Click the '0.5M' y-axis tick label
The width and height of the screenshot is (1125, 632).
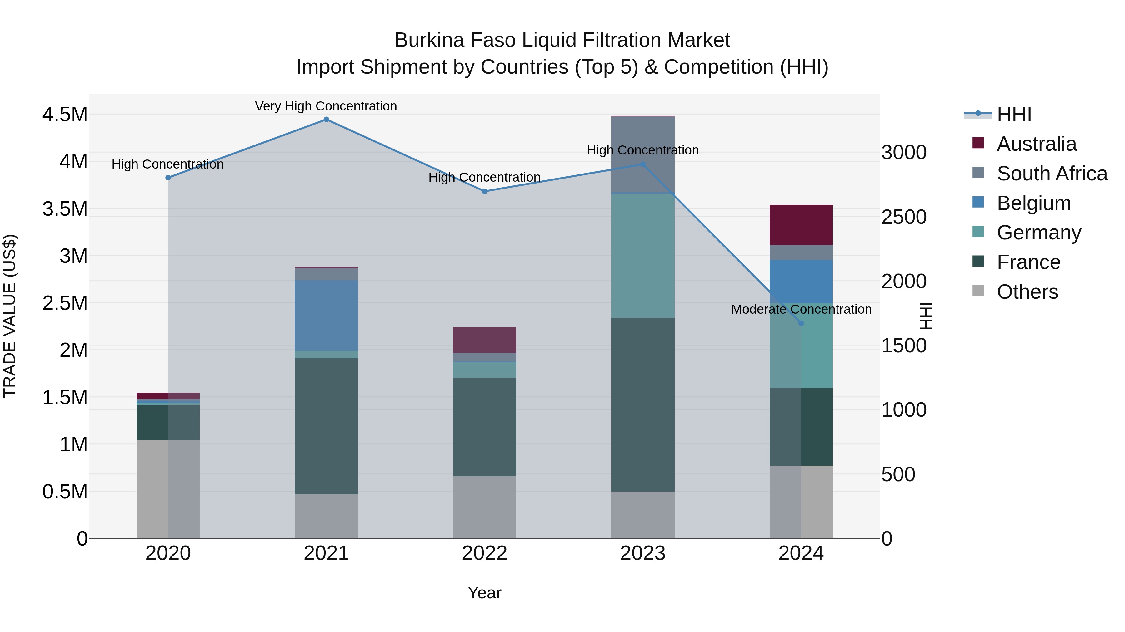[65, 492]
